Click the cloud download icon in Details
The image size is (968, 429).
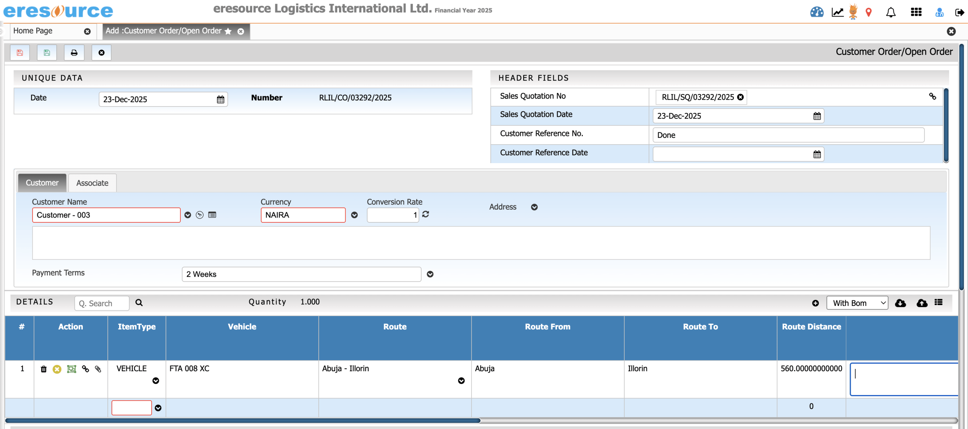coord(900,303)
